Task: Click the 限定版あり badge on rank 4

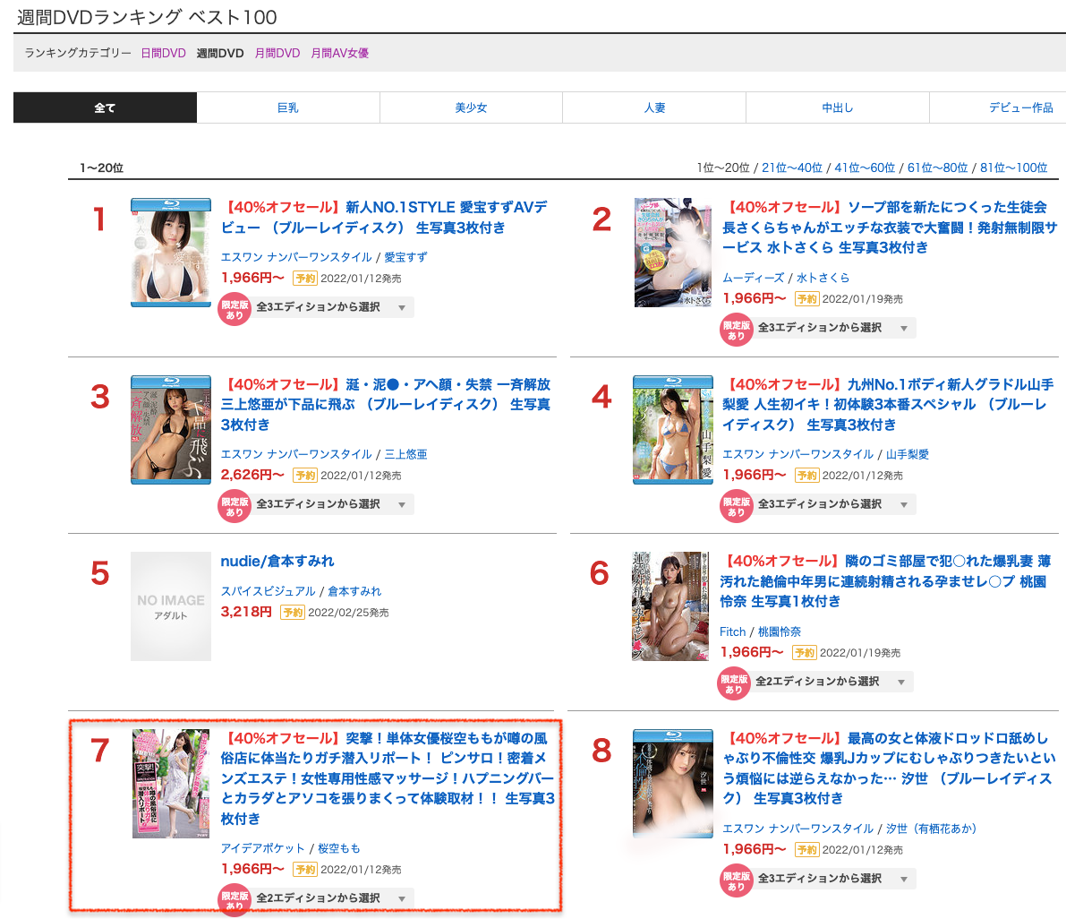Action: pyautogui.click(x=737, y=507)
